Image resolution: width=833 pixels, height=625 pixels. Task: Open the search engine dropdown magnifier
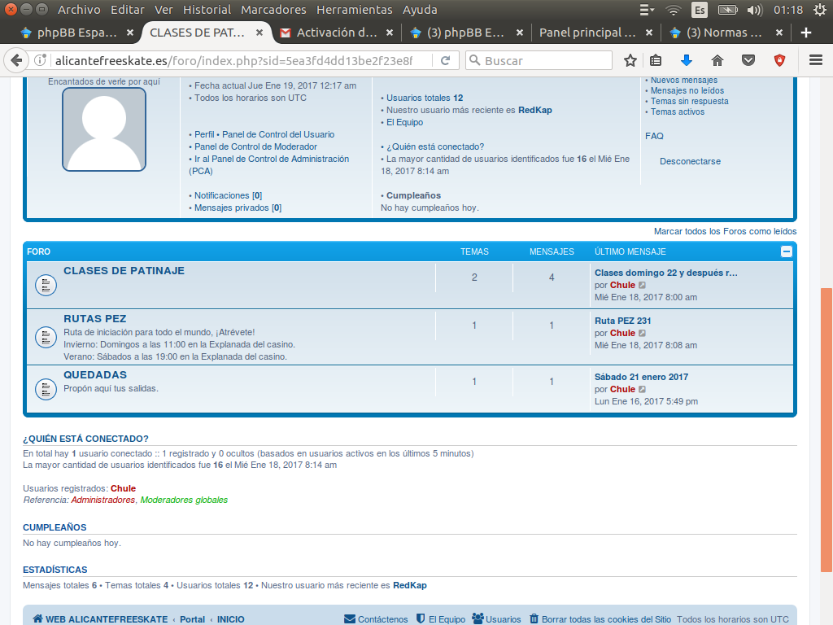(474, 61)
